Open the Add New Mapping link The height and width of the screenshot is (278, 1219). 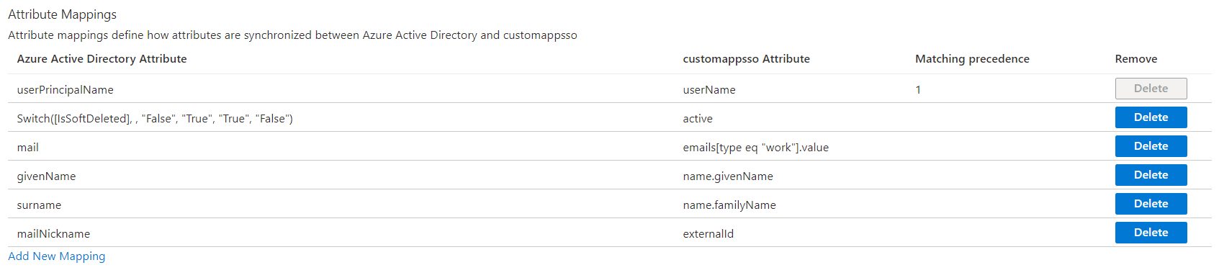coord(56,256)
